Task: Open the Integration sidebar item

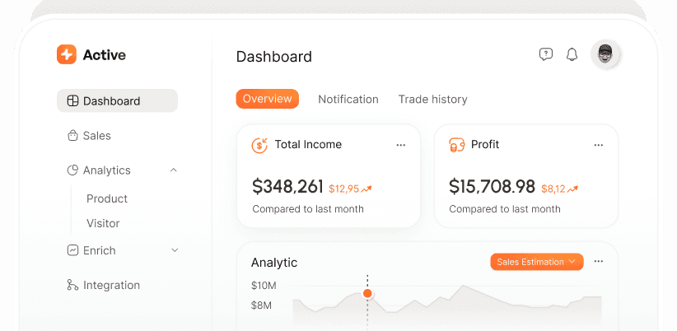Action: pos(111,286)
